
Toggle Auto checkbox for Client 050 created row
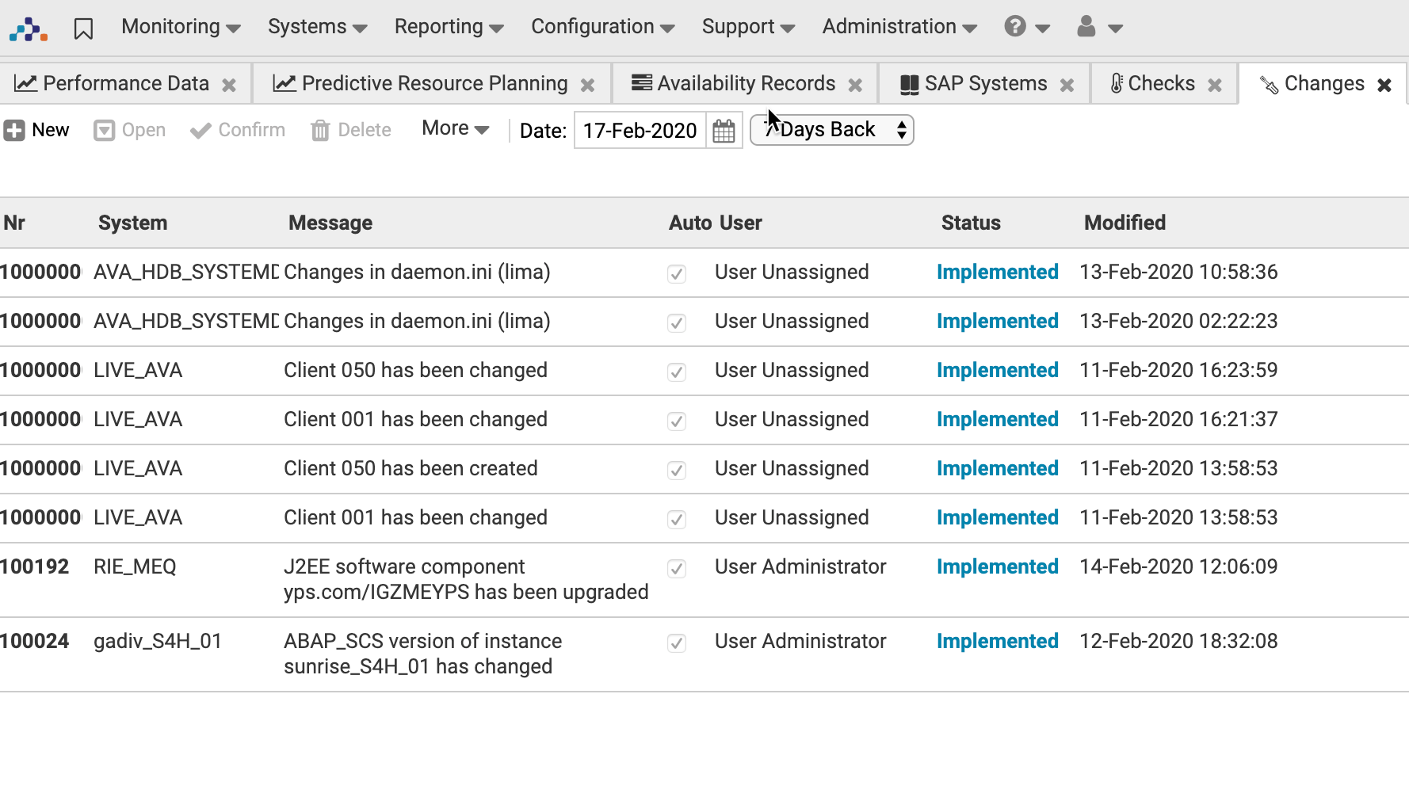[x=677, y=470]
